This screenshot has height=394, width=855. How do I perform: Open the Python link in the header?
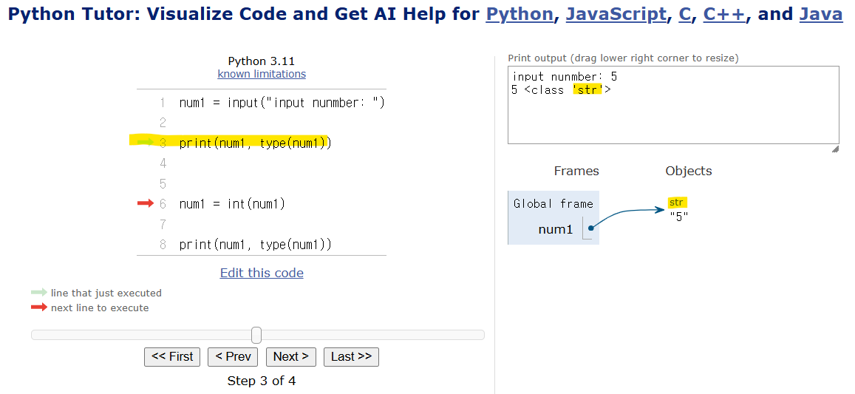click(x=519, y=14)
